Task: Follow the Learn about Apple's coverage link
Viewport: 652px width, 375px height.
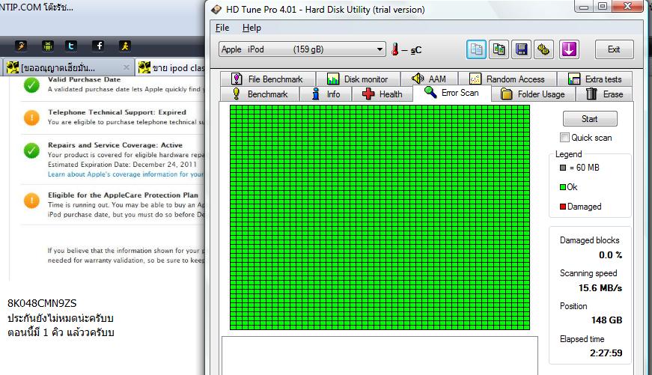Action: click(x=125, y=174)
